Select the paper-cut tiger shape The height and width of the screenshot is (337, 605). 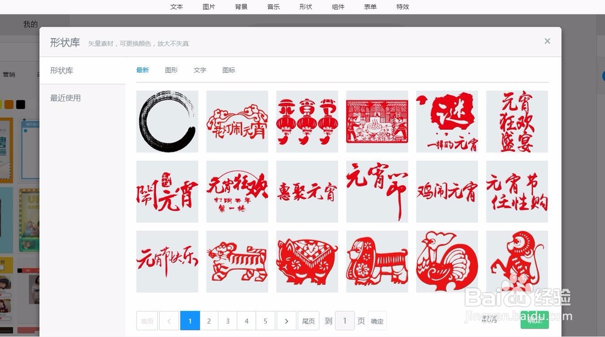click(237, 261)
